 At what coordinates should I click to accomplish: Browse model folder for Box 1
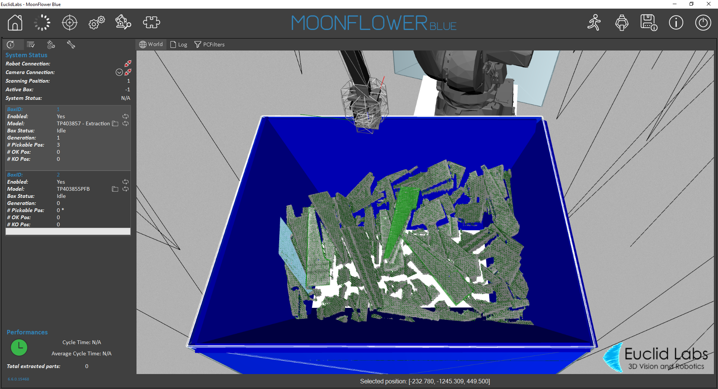click(x=115, y=123)
